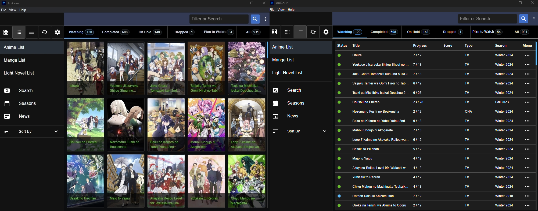
Task: Select compact grid view in right window
Action: pyautogui.click(x=287, y=32)
